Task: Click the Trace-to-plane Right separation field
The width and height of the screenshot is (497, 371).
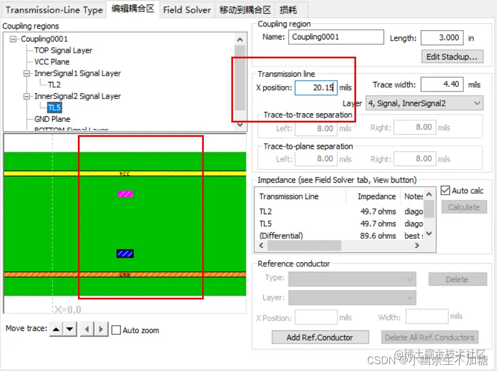Action: tap(415, 159)
